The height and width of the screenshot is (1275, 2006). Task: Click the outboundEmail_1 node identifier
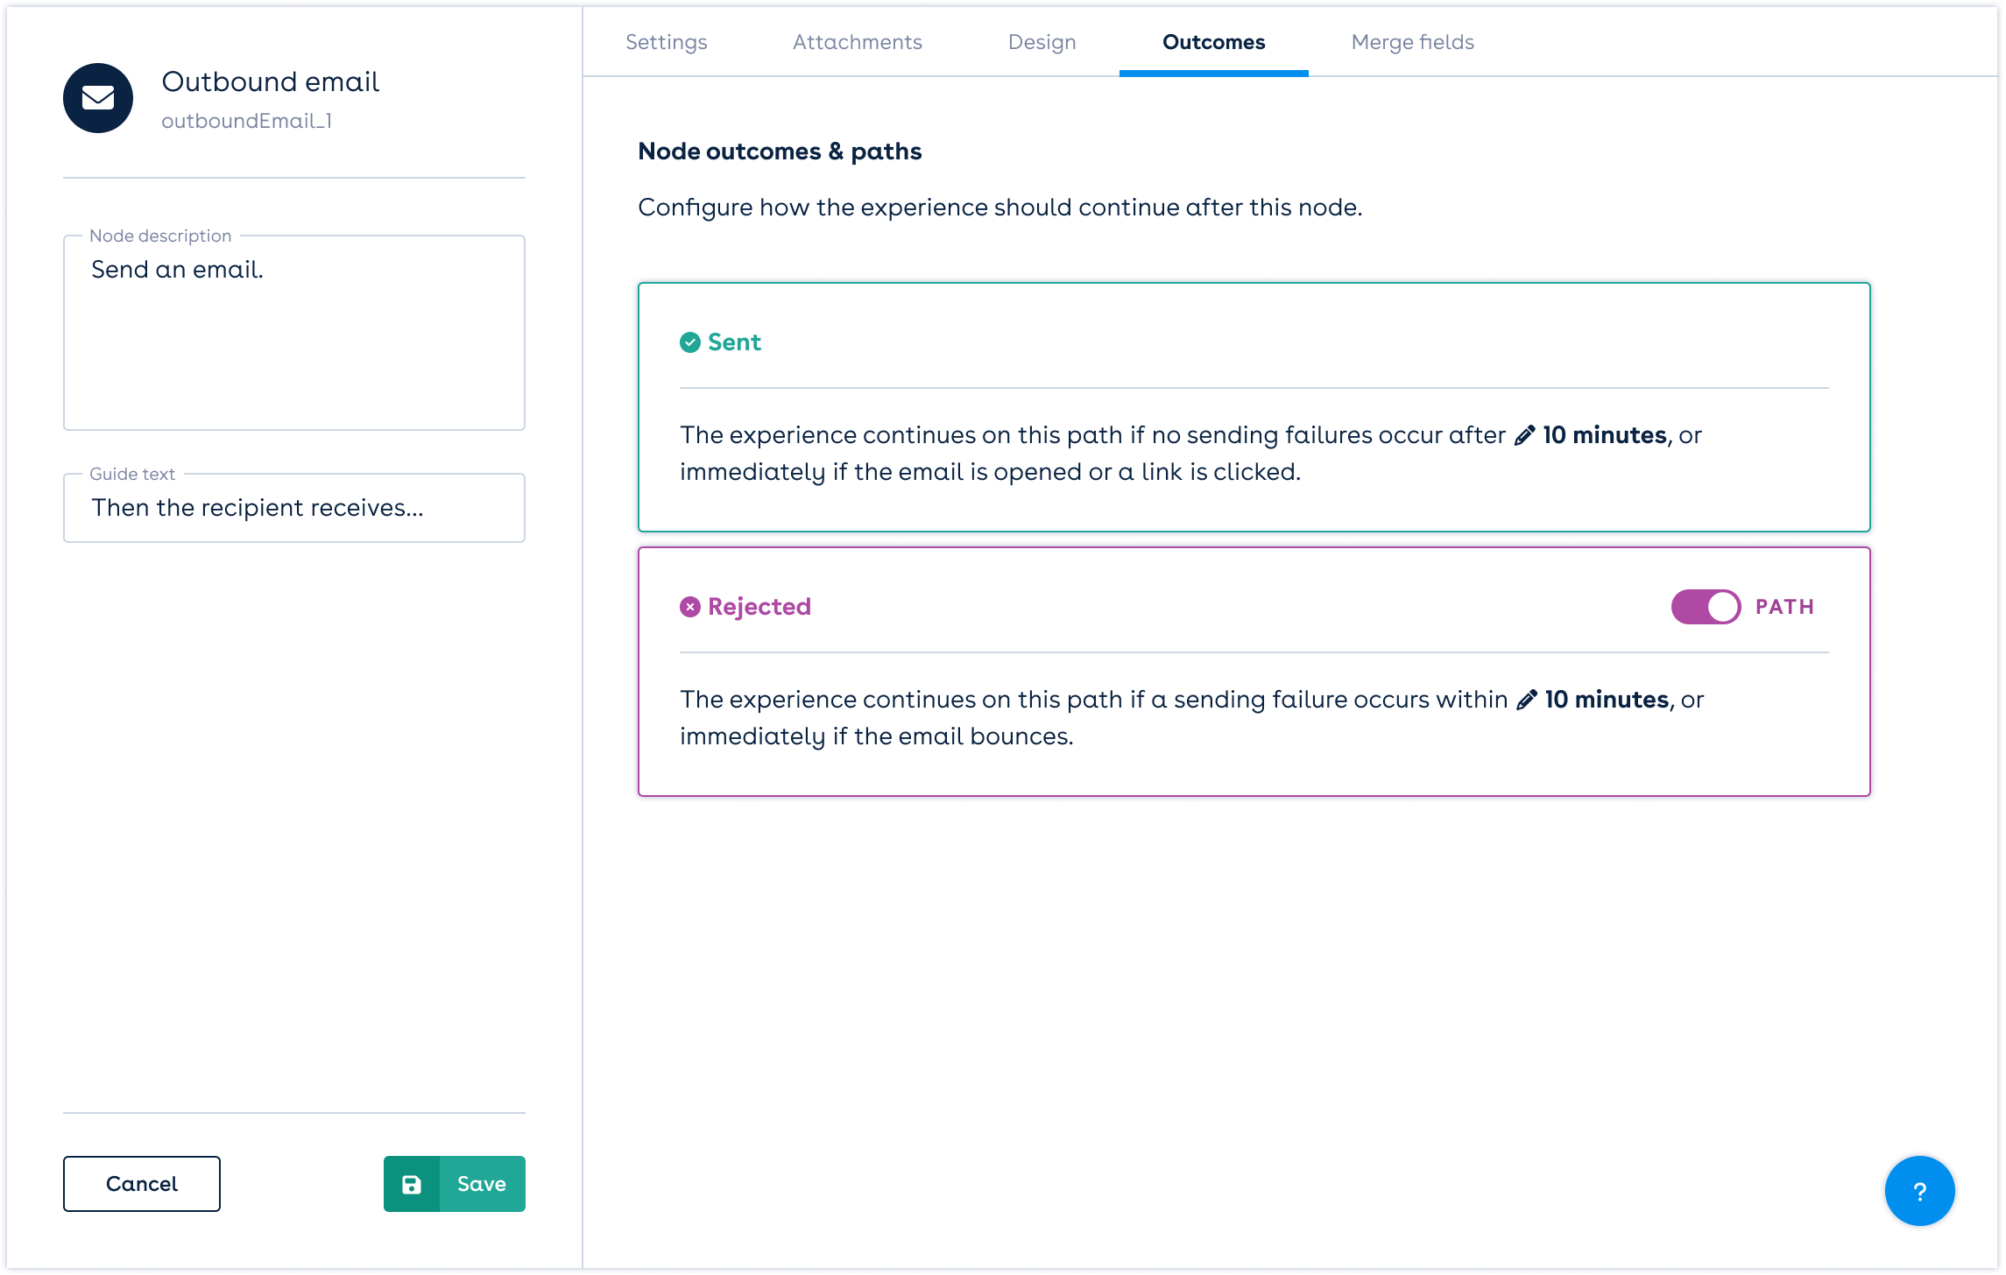pos(246,121)
